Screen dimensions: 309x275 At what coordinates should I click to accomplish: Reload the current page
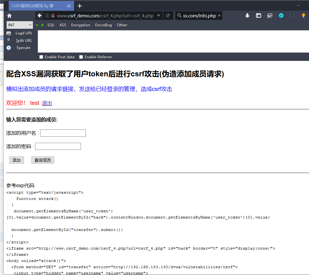pos(168,16)
